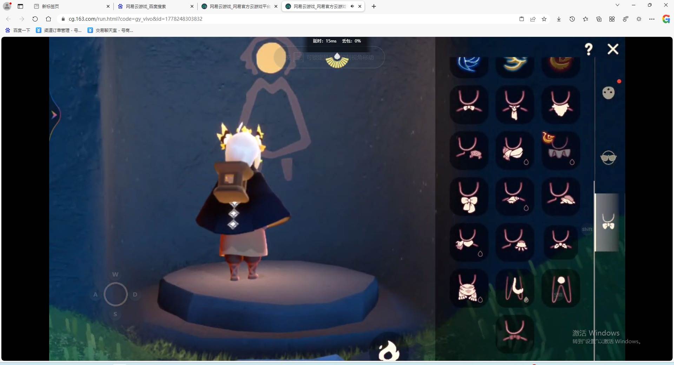Close the 新标签页 tab

[108, 6]
